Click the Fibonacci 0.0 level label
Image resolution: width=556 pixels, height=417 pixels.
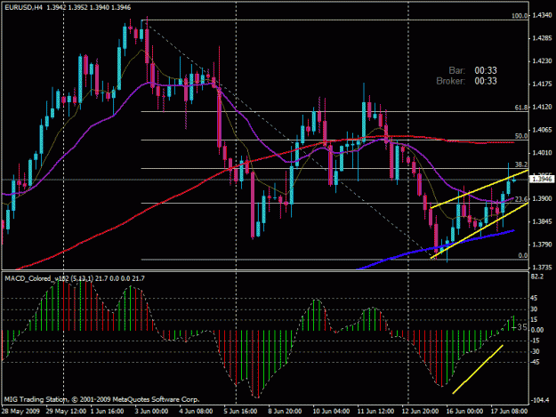[523, 255]
